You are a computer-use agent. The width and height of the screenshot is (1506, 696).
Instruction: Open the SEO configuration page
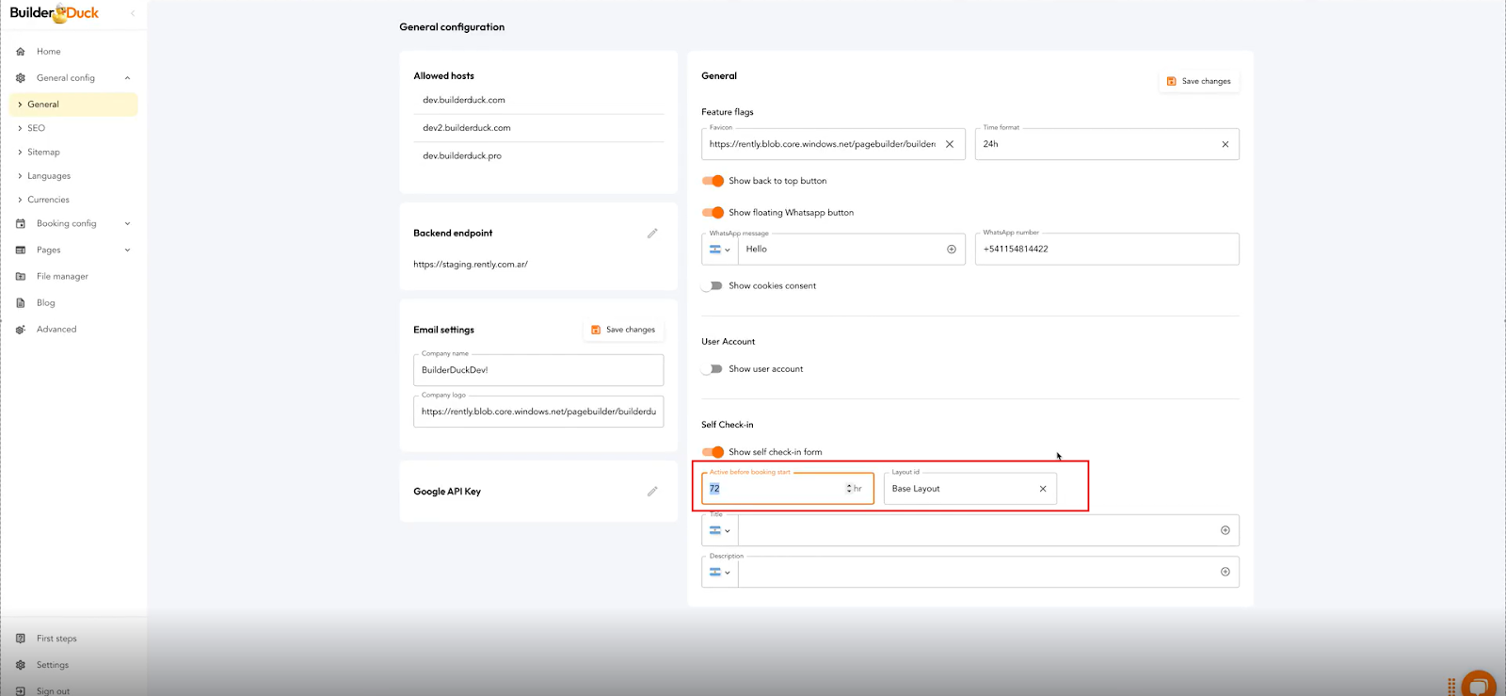pyautogui.click(x=36, y=128)
